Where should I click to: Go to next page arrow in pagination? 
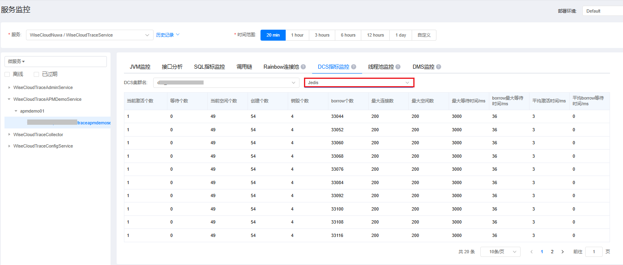(x=562, y=252)
